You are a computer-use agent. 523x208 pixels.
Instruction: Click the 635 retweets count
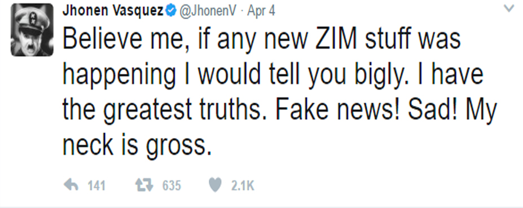tap(172, 185)
